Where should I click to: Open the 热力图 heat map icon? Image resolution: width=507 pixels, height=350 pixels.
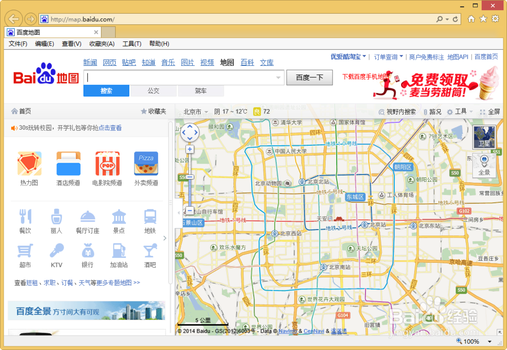click(29, 164)
